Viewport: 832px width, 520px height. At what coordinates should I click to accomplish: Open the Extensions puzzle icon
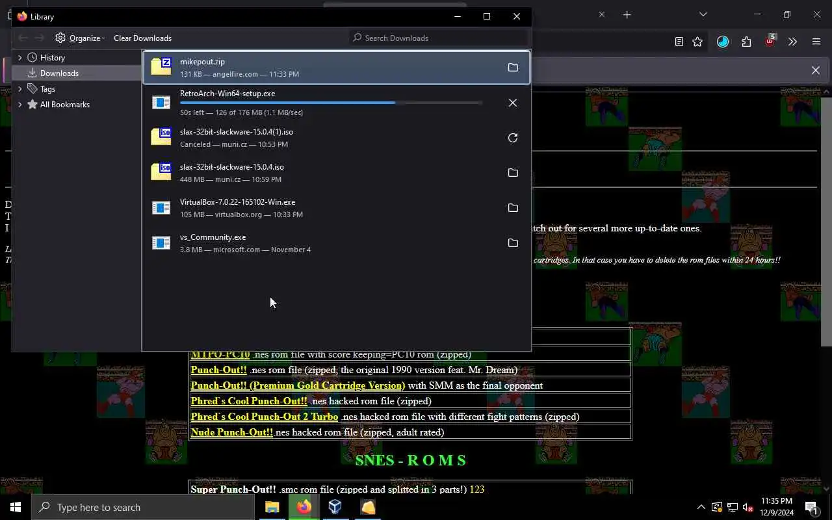pos(746,42)
